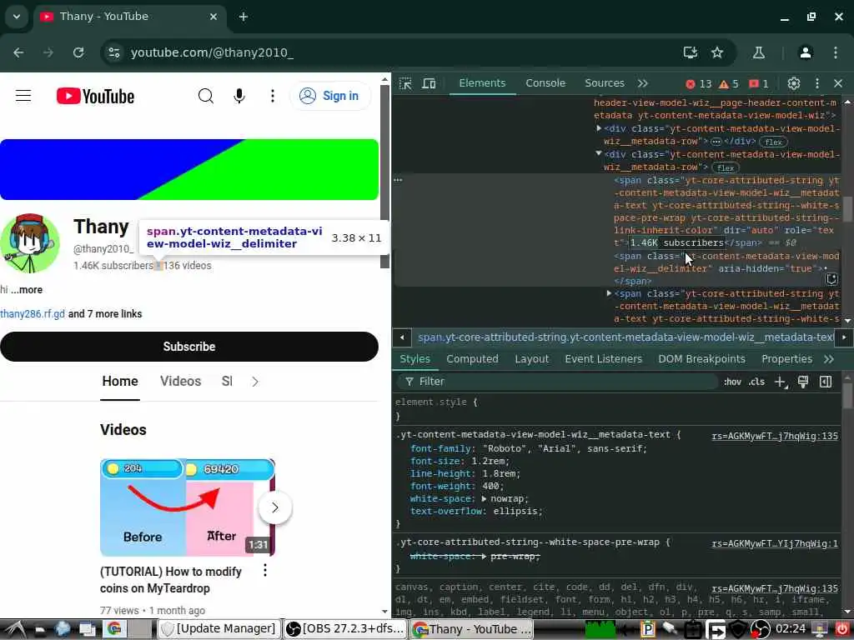
Task: Open DevTools settings gear
Action: pyautogui.click(x=794, y=83)
